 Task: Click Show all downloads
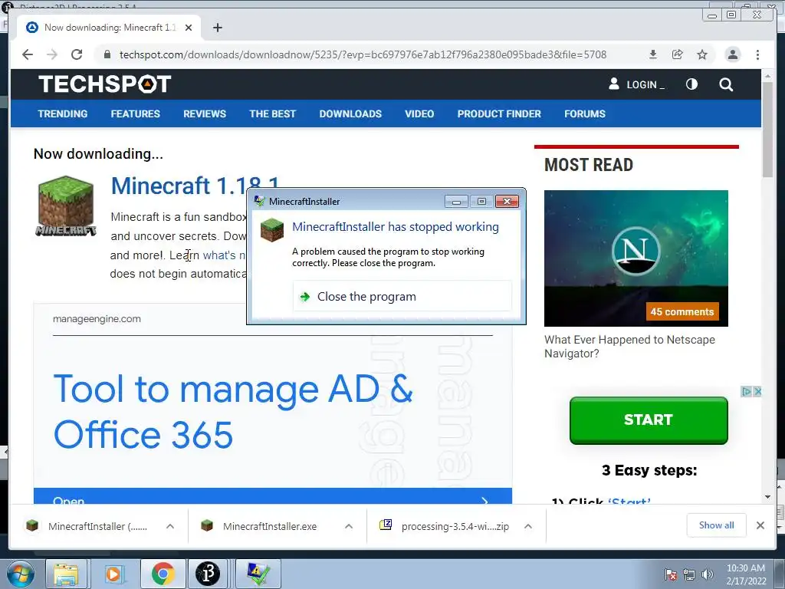click(x=717, y=525)
